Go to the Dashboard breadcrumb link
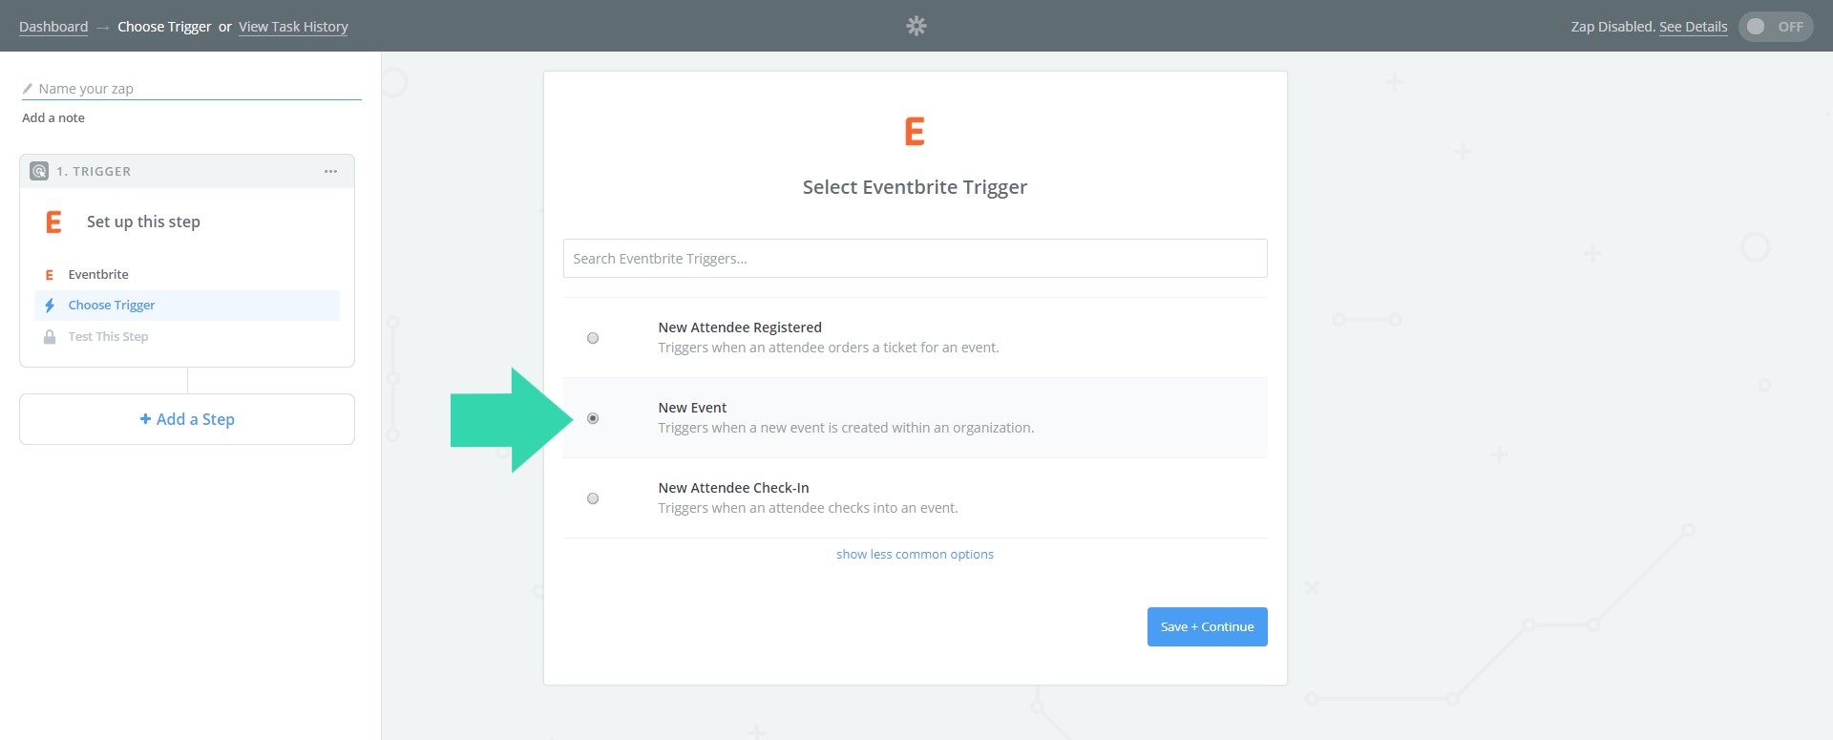Screen dimensions: 1833x740 pos(53,27)
